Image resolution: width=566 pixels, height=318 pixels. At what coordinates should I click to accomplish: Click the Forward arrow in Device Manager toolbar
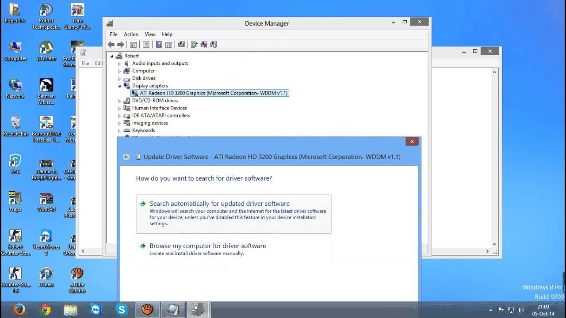pyautogui.click(x=120, y=45)
